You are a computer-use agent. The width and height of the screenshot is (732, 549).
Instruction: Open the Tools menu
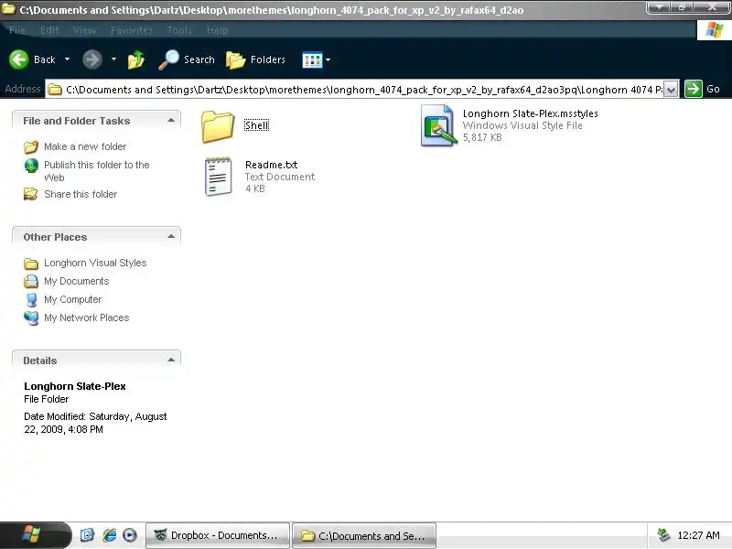(x=179, y=30)
